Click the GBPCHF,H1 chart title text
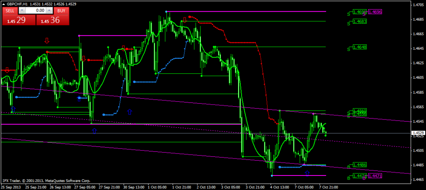The width and height of the screenshot is (426, 190). 19,3
